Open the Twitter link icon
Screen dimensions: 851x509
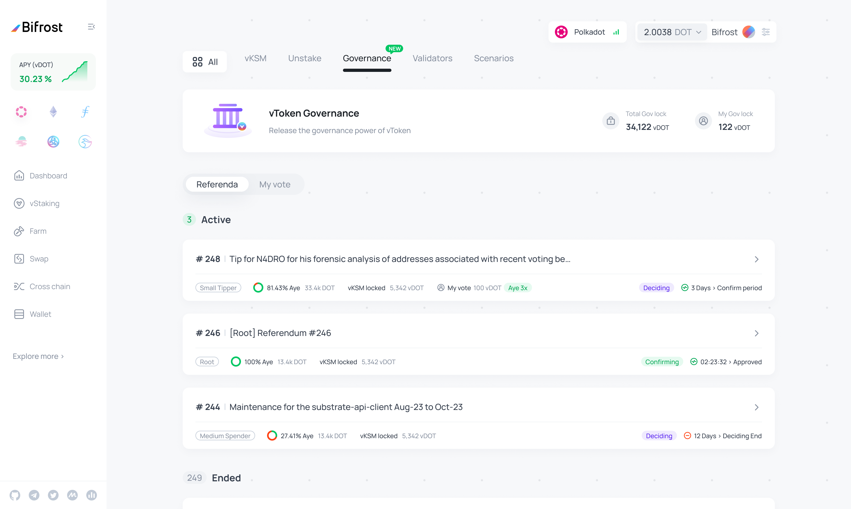53,495
